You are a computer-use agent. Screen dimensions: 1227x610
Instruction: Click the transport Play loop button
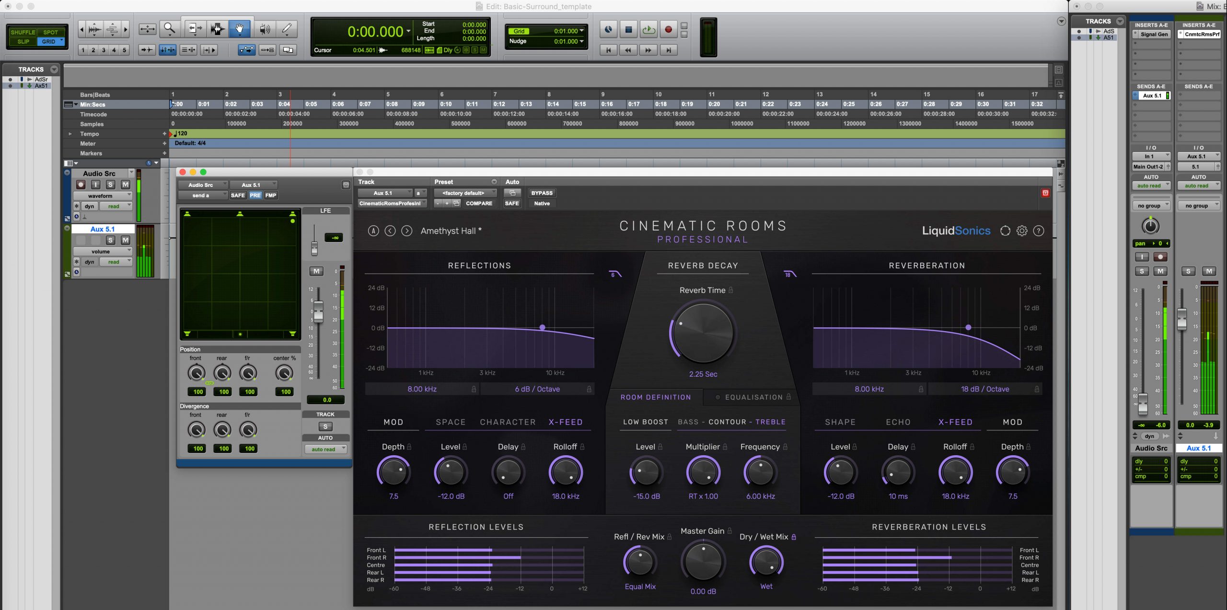(x=648, y=30)
